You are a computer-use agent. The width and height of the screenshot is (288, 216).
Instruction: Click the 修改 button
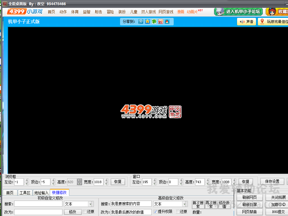tap(73, 212)
